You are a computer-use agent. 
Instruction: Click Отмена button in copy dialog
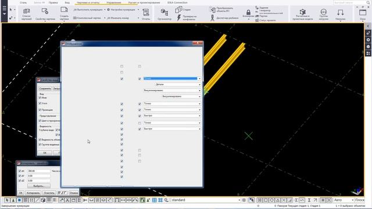click(74, 193)
